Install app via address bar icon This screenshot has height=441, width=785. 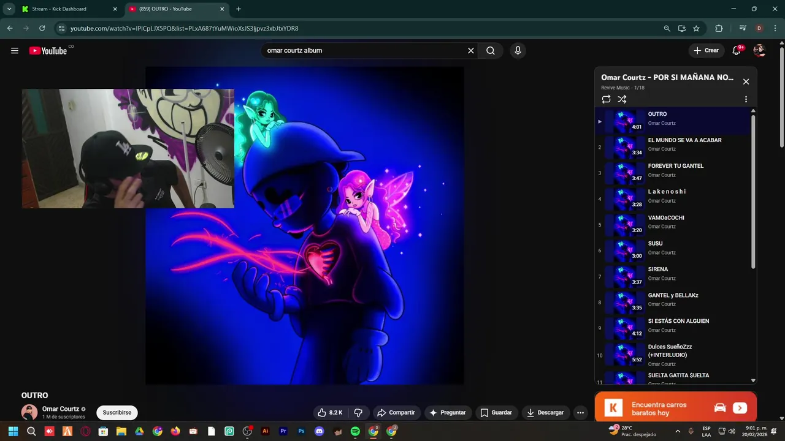click(x=681, y=28)
